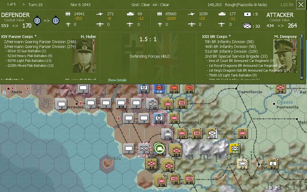Select HQ 0-50 counter
Image resolution: width=307 pixels, height=192 pixels.
point(182,103)
